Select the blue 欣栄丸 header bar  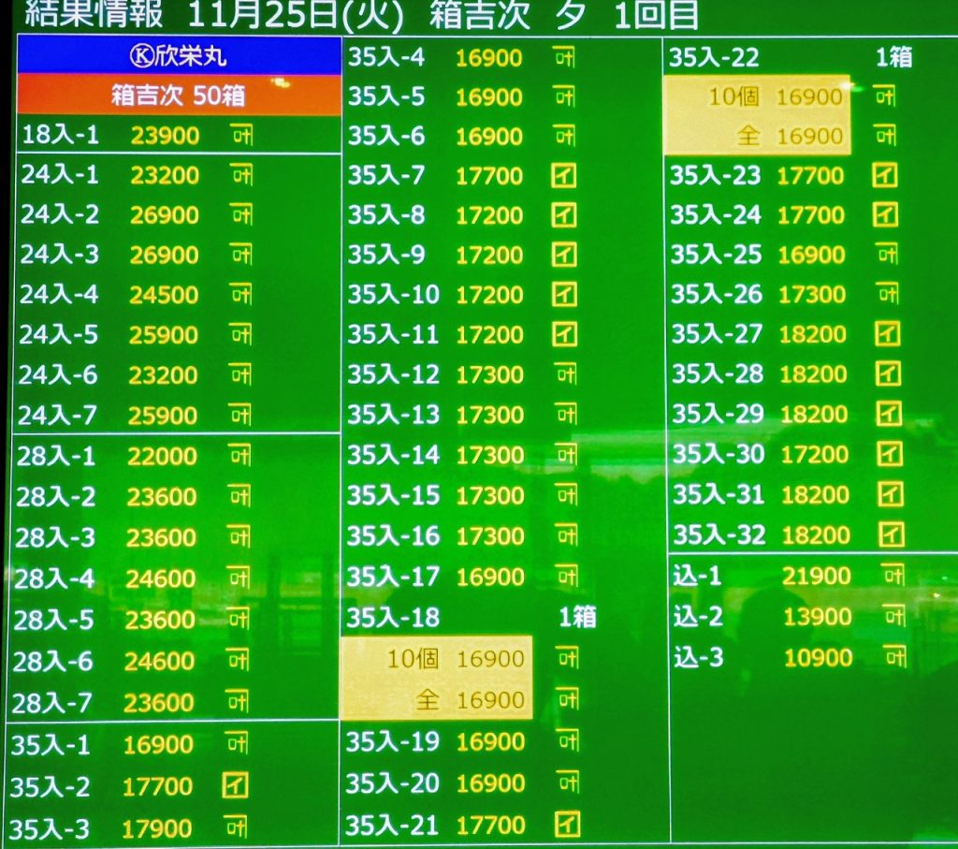[179, 55]
